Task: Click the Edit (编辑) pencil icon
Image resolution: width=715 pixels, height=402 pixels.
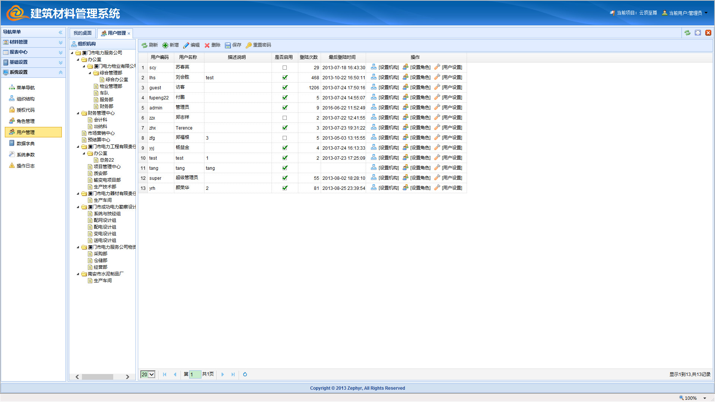Action: tap(186, 45)
